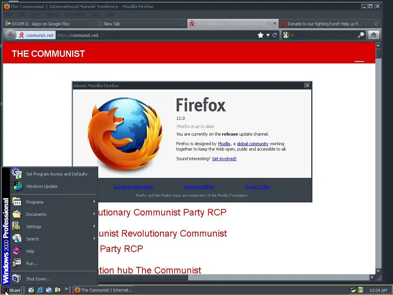Open the History menu
The width and height of the screenshot is (393, 295).
coord(52,14)
